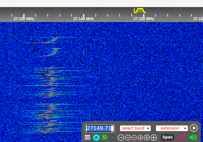Click the 27.140 MHz scale label
Image resolution: width=203 pixels, height=142 pixels.
coord(24,19)
